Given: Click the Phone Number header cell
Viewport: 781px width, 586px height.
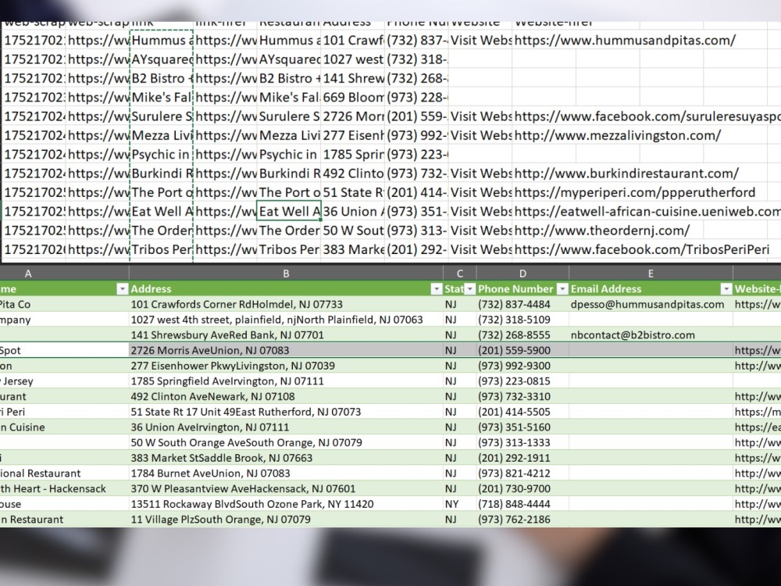Looking at the screenshot, I should coord(522,289).
